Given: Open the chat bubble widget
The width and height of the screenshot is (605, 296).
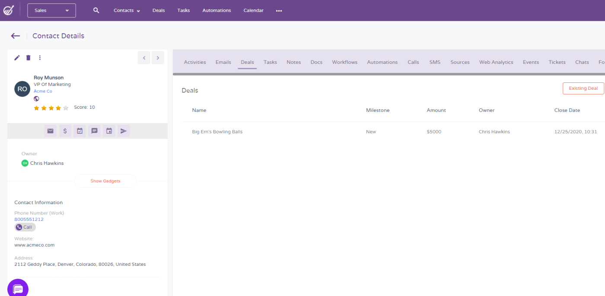Looking at the screenshot, I should pyautogui.click(x=18, y=289).
